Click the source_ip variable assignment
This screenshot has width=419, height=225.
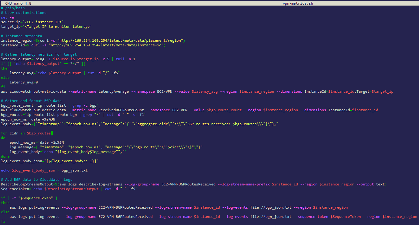pos(31,22)
